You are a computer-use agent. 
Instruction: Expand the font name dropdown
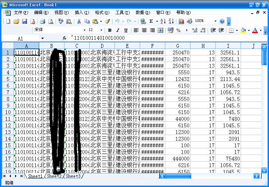coord(84,30)
